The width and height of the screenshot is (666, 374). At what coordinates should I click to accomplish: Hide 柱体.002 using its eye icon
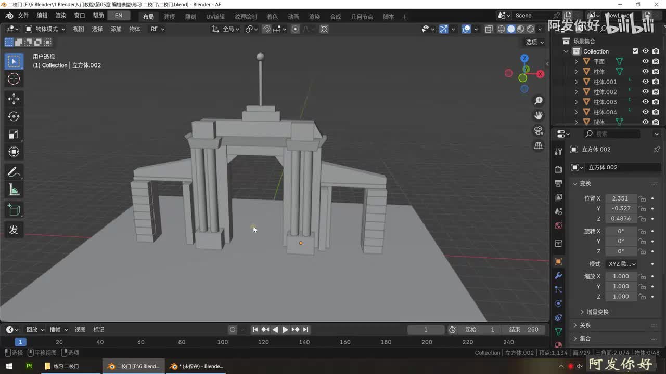pyautogui.click(x=645, y=92)
